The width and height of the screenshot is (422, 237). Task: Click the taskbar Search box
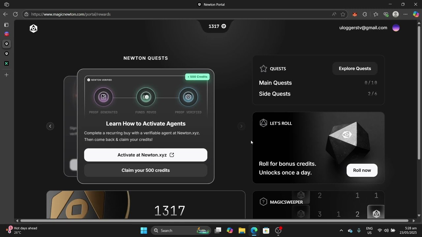tap(181, 230)
